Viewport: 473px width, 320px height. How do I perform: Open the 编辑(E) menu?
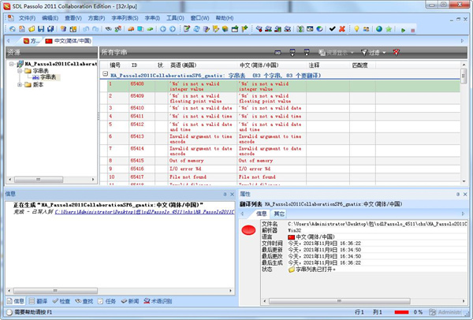[x=50, y=18]
